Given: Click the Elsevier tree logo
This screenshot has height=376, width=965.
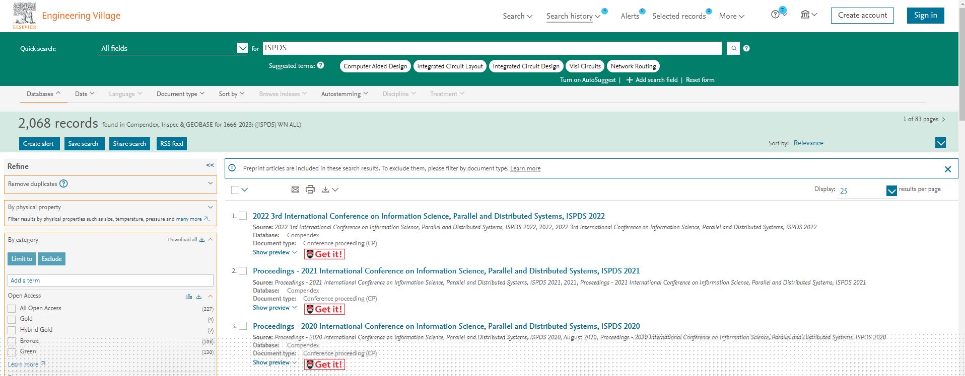Looking at the screenshot, I should pyautogui.click(x=24, y=16).
